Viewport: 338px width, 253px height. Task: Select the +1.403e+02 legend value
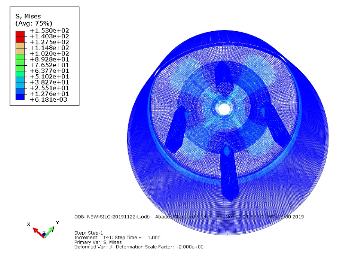(49, 36)
